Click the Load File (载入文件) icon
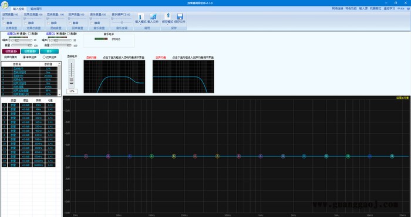This screenshot has width=411, height=217. [153, 16]
